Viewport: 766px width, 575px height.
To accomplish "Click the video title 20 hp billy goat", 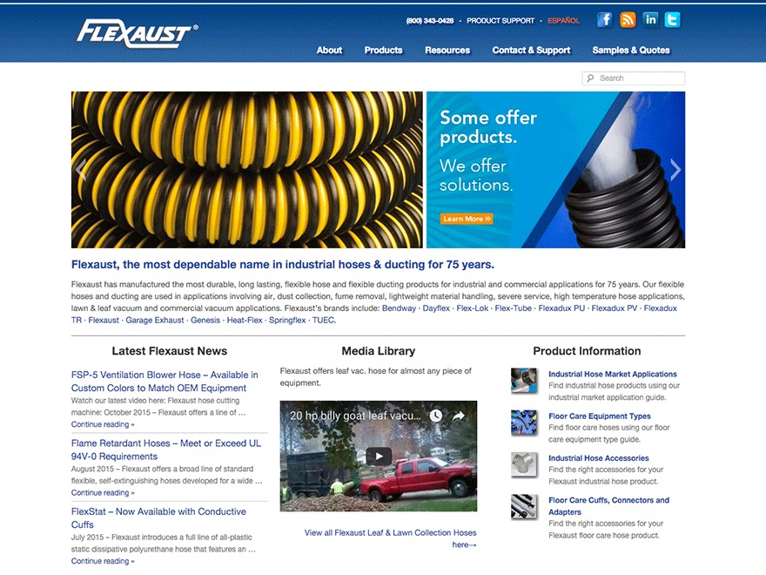I will (355, 416).
